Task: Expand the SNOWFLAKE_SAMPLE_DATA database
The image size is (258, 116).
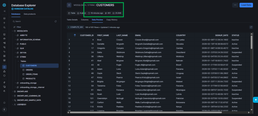Action: [x=13, y=100]
